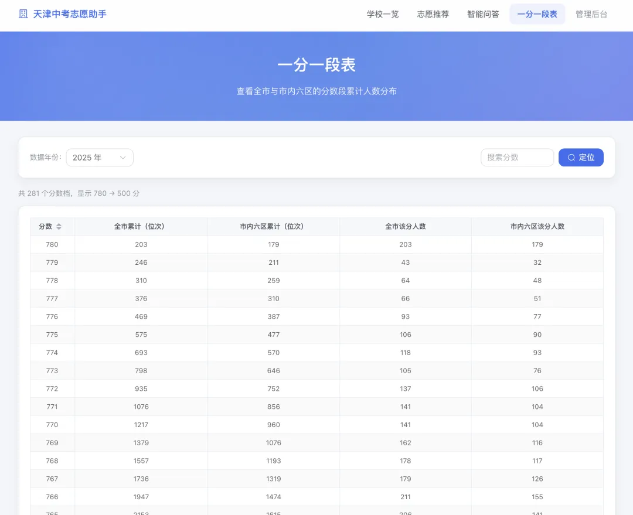Select score cell 779
The width and height of the screenshot is (633, 515).
coord(52,262)
